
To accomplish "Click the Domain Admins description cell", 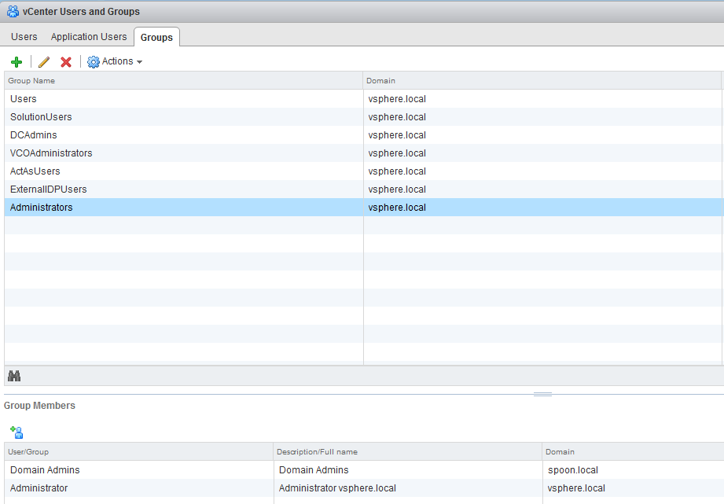I will click(x=314, y=470).
